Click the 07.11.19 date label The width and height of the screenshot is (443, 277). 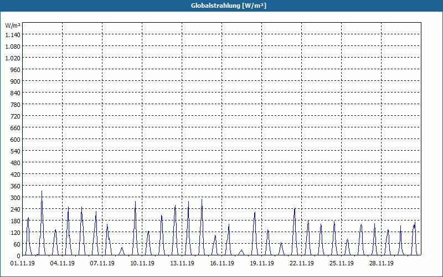(x=102, y=264)
